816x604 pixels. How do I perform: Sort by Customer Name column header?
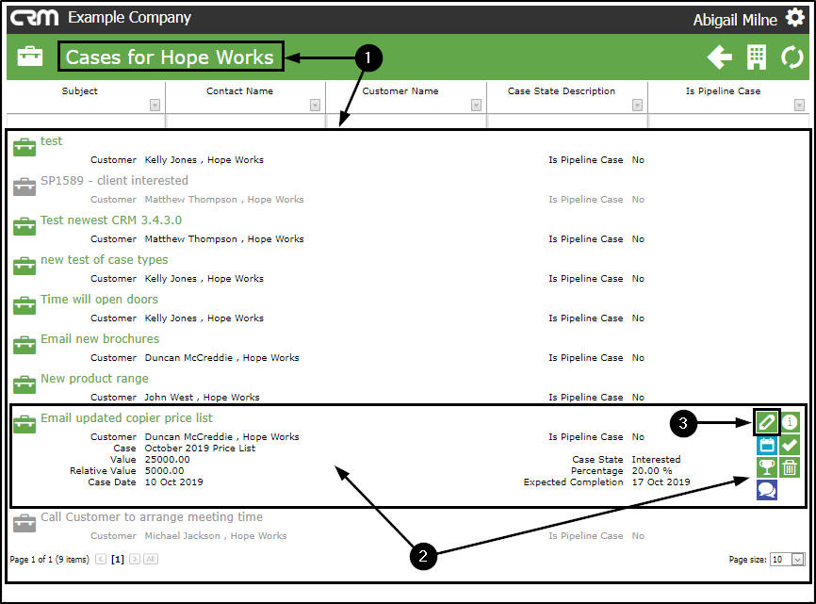pos(400,91)
